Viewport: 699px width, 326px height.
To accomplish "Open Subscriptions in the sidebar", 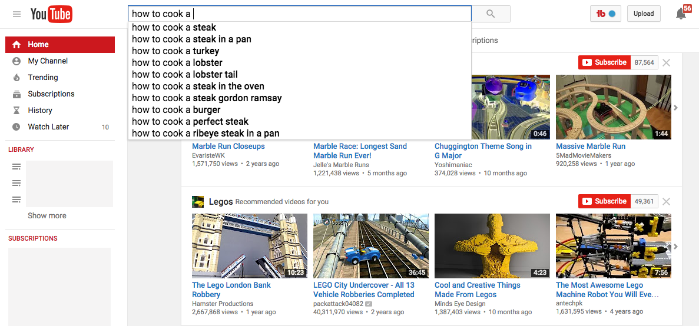I will pos(60,94).
